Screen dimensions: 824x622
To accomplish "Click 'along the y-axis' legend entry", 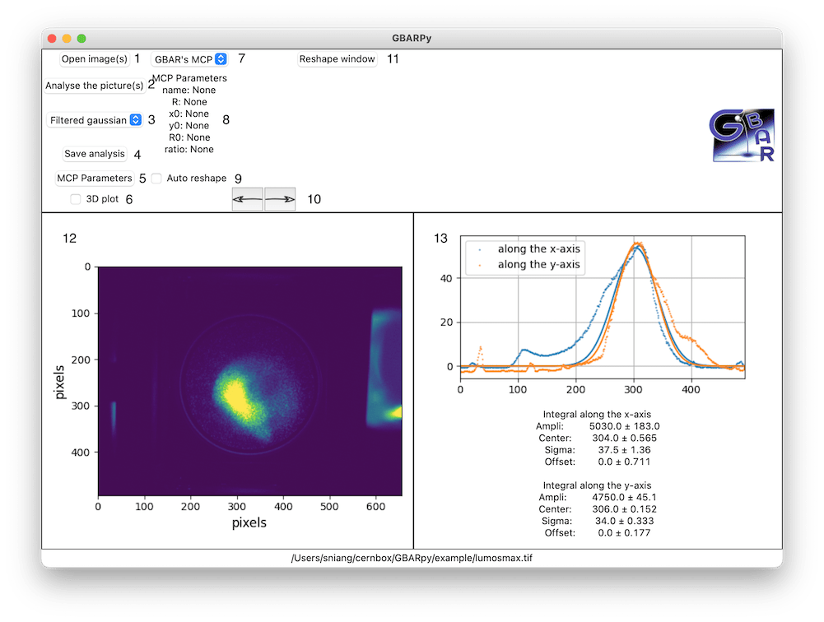I will click(x=538, y=264).
